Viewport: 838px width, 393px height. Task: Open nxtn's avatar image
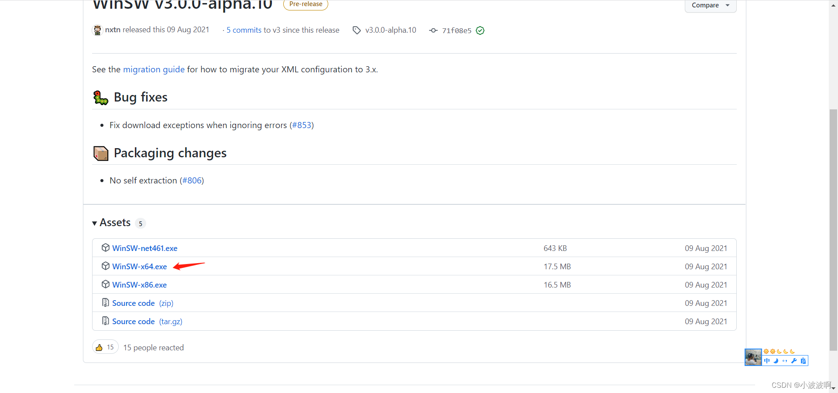pyautogui.click(x=97, y=30)
